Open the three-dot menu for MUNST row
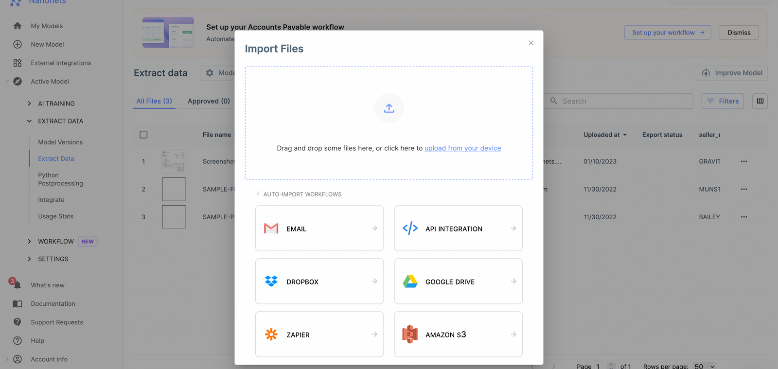The width and height of the screenshot is (778, 369). [x=744, y=189]
